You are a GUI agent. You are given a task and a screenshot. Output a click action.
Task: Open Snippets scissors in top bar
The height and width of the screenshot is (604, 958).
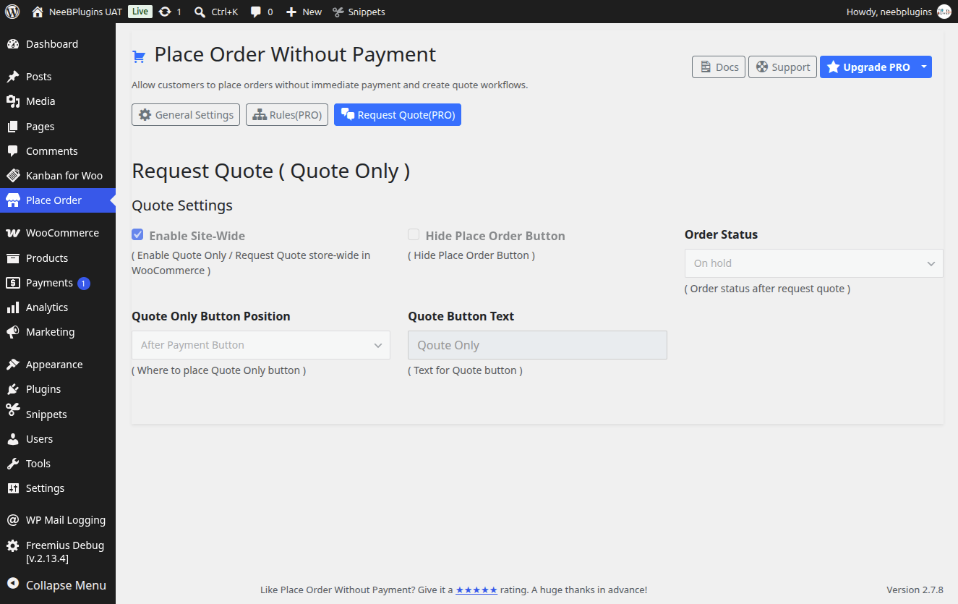[338, 12]
